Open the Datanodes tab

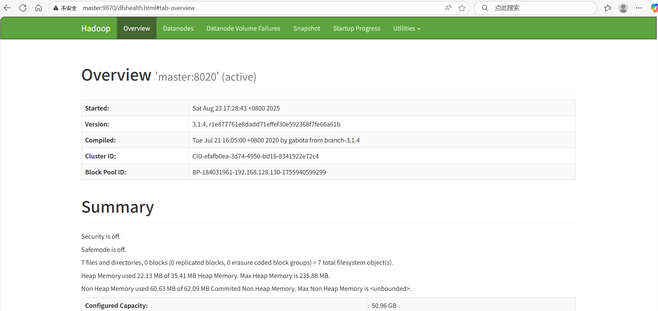tap(178, 28)
